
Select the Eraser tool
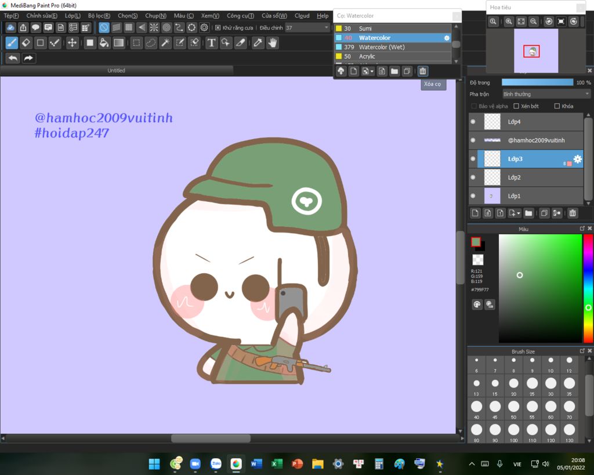[26, 43]
